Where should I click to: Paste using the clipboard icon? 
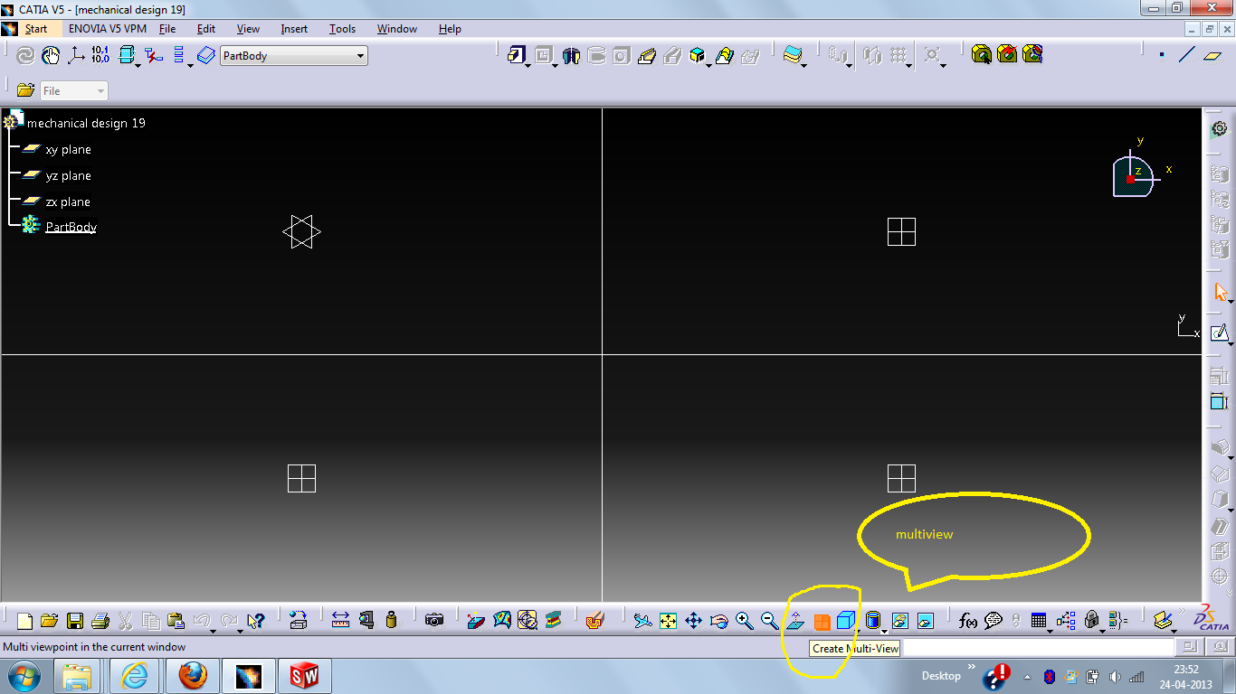pos(176,621)
